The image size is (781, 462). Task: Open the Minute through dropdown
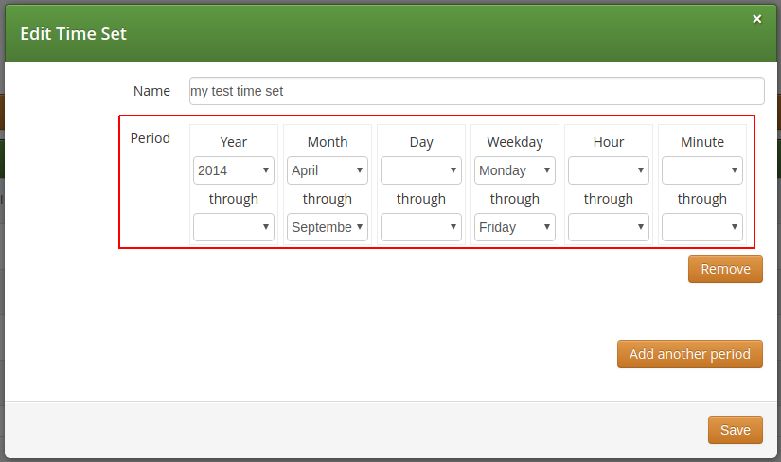(x=701, y=227)
